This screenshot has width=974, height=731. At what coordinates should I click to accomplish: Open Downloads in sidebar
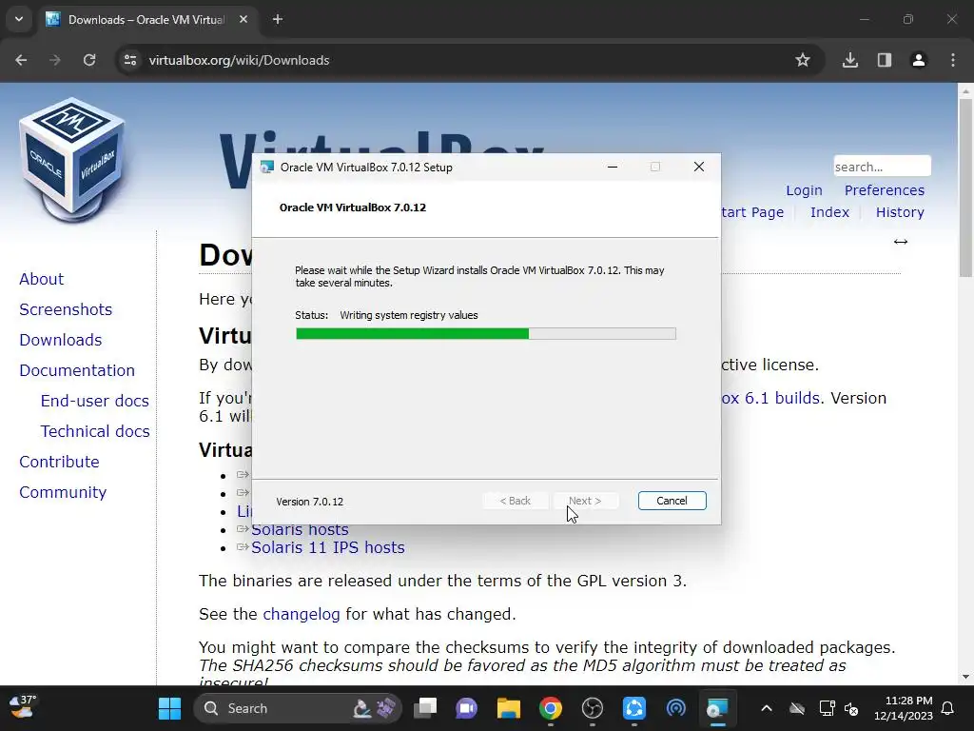pyautogui.click(x=61, y=340)
